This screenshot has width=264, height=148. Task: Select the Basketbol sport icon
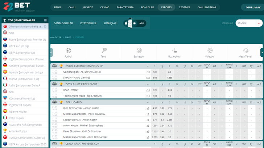pos(139,50)
